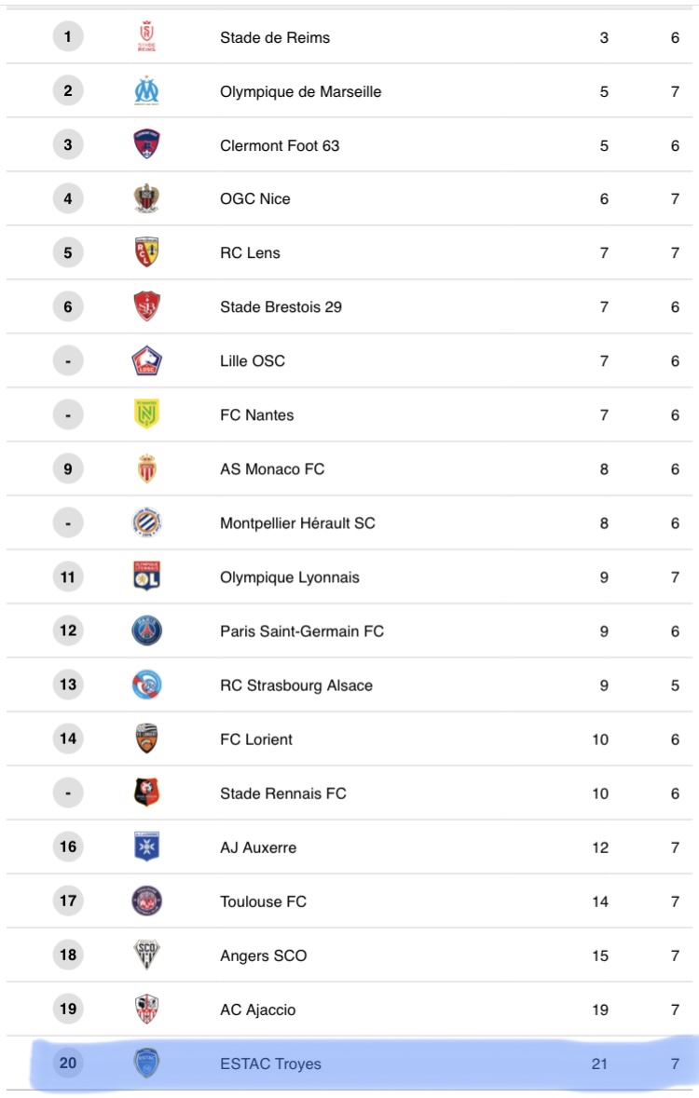This screenshot has height=1098, width=699.
Task: Click the Stade Brestois 29 team name
Action: point(281,306)
